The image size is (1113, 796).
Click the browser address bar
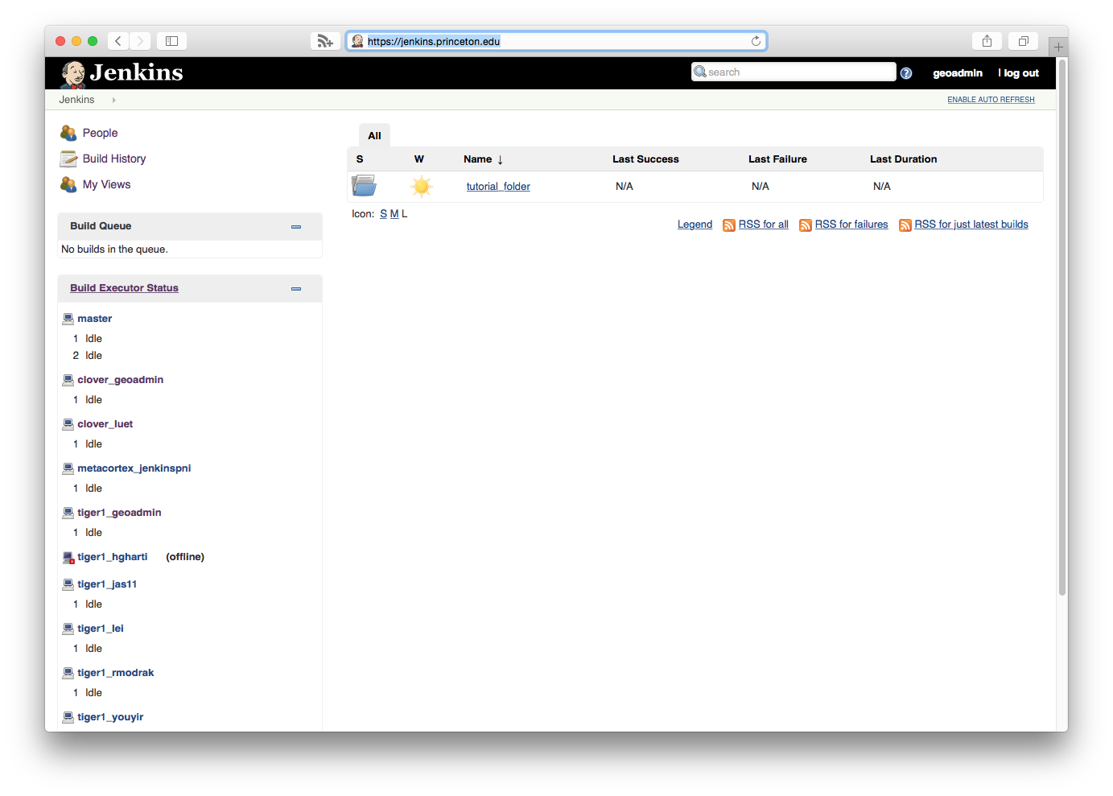click(x=556, y=41)
